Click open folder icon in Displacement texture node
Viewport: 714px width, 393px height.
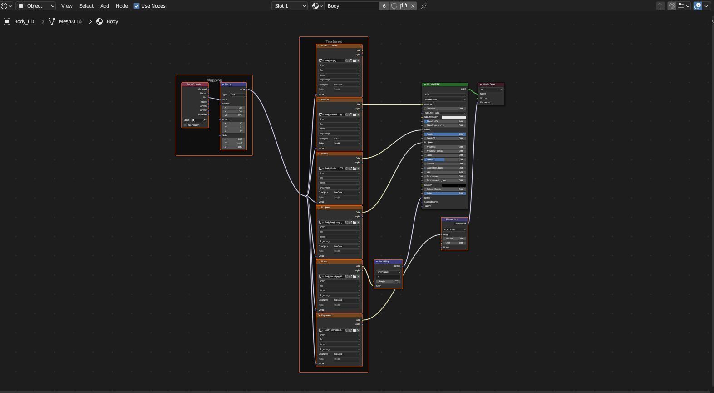click(355, 330)
